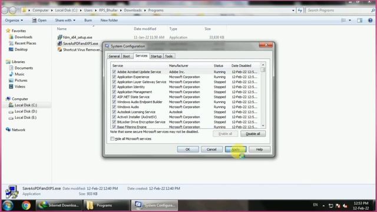Switch to Boot tab
Screen dimensions: 377x212
127,57
